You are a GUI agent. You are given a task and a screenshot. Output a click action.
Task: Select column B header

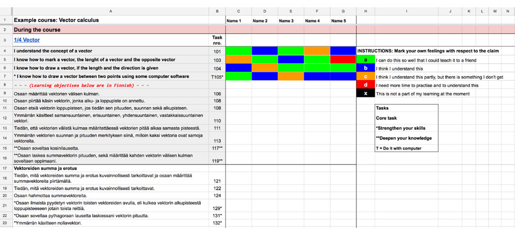[217, 11]
